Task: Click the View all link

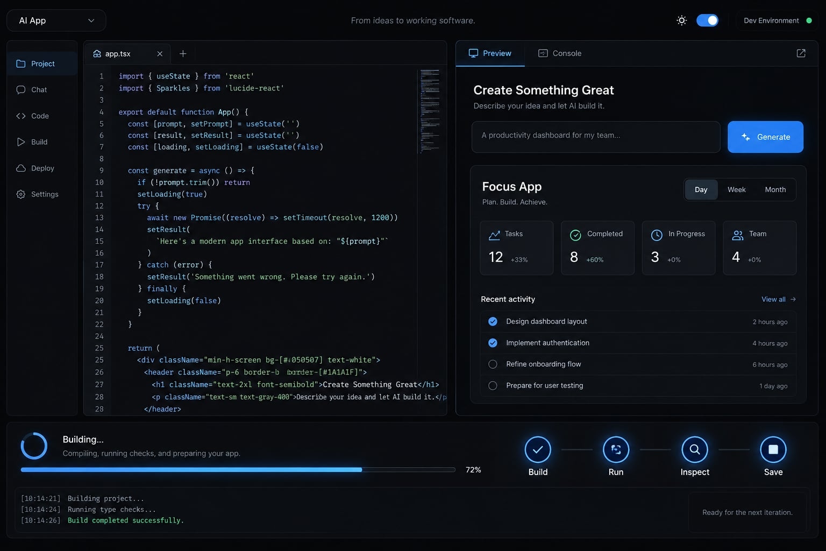Action: coord(779,299)
